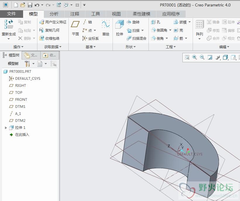Click the Open folder icon in quick access toolbar
This screenshot has width=240, height=201.
(x=23, y=5)
